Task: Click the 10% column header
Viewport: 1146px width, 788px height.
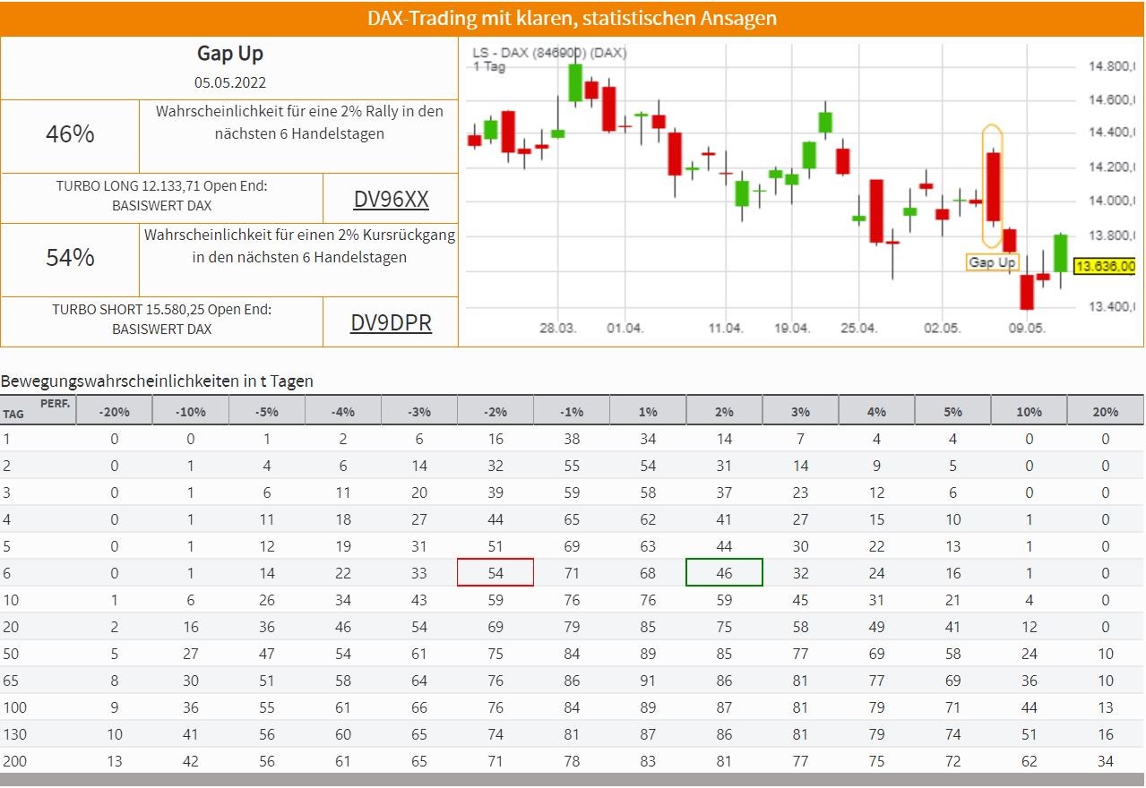Action: (1029, 412)
